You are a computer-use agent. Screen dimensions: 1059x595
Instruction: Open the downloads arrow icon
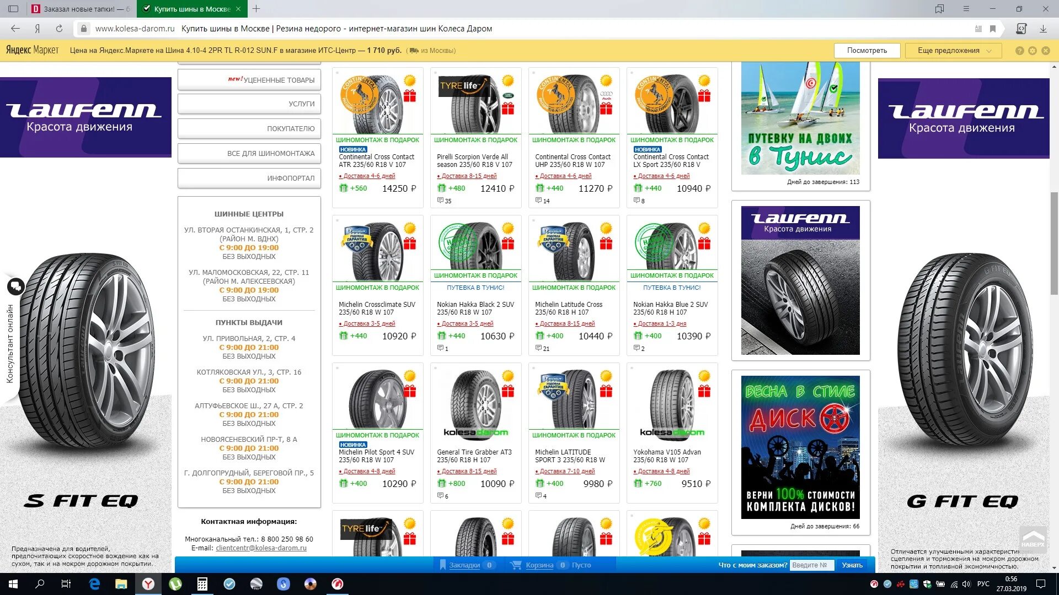(1043, 29)
